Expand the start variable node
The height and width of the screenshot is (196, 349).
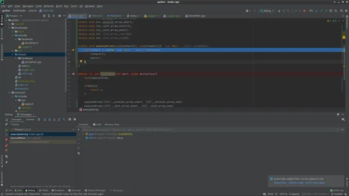(x=83, y=134)
